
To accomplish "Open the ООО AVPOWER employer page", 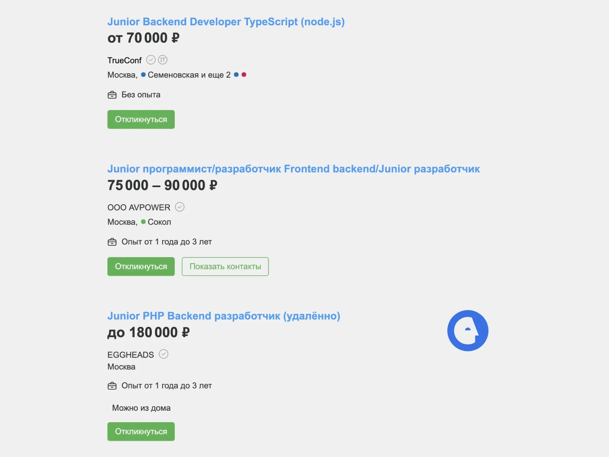I will pyautogui.click(x=139, y=207).
